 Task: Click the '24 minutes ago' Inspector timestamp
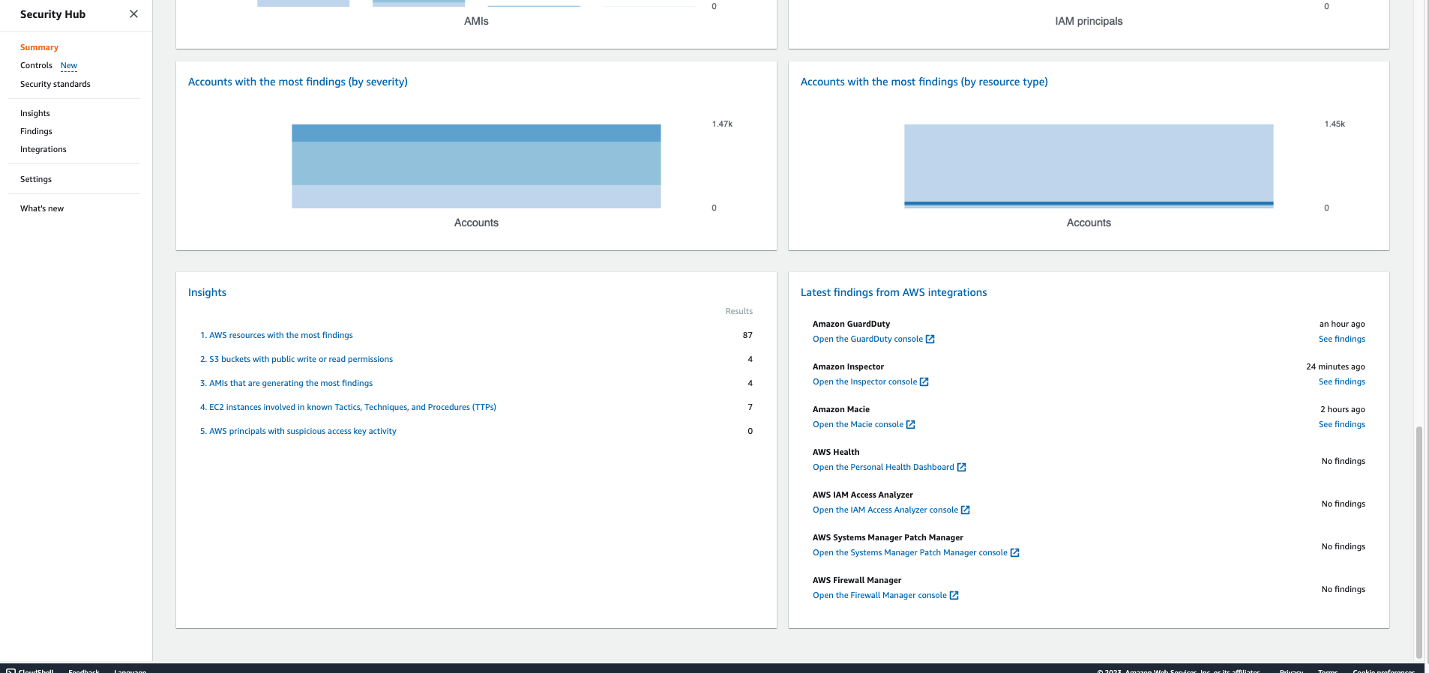pos(1335,366)
